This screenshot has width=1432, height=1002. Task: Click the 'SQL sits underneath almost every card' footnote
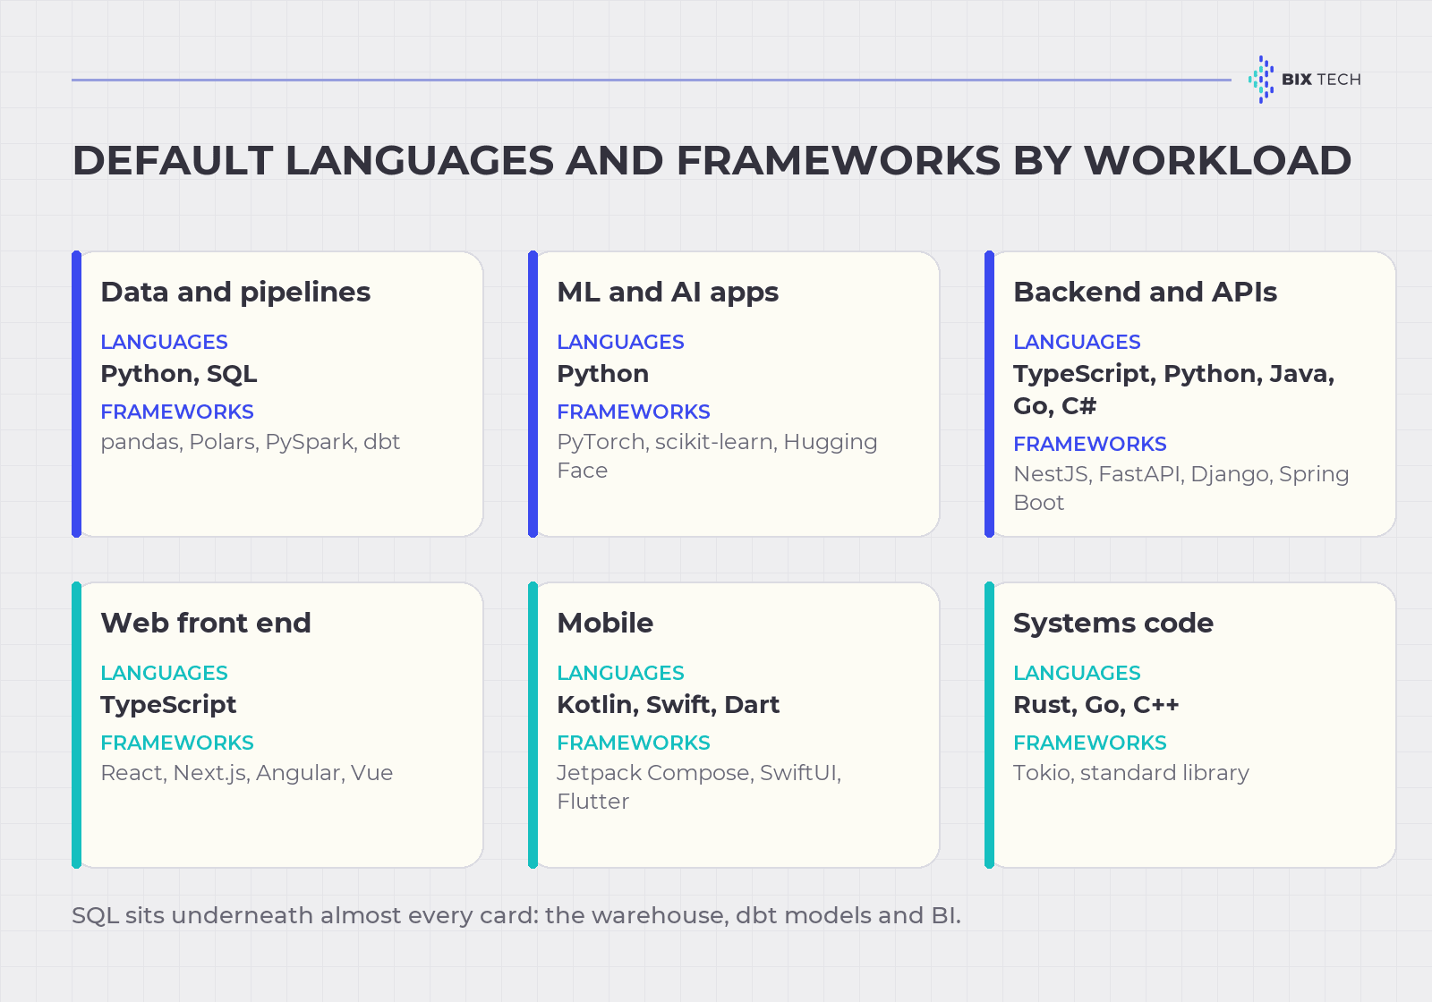pos(516,916)
